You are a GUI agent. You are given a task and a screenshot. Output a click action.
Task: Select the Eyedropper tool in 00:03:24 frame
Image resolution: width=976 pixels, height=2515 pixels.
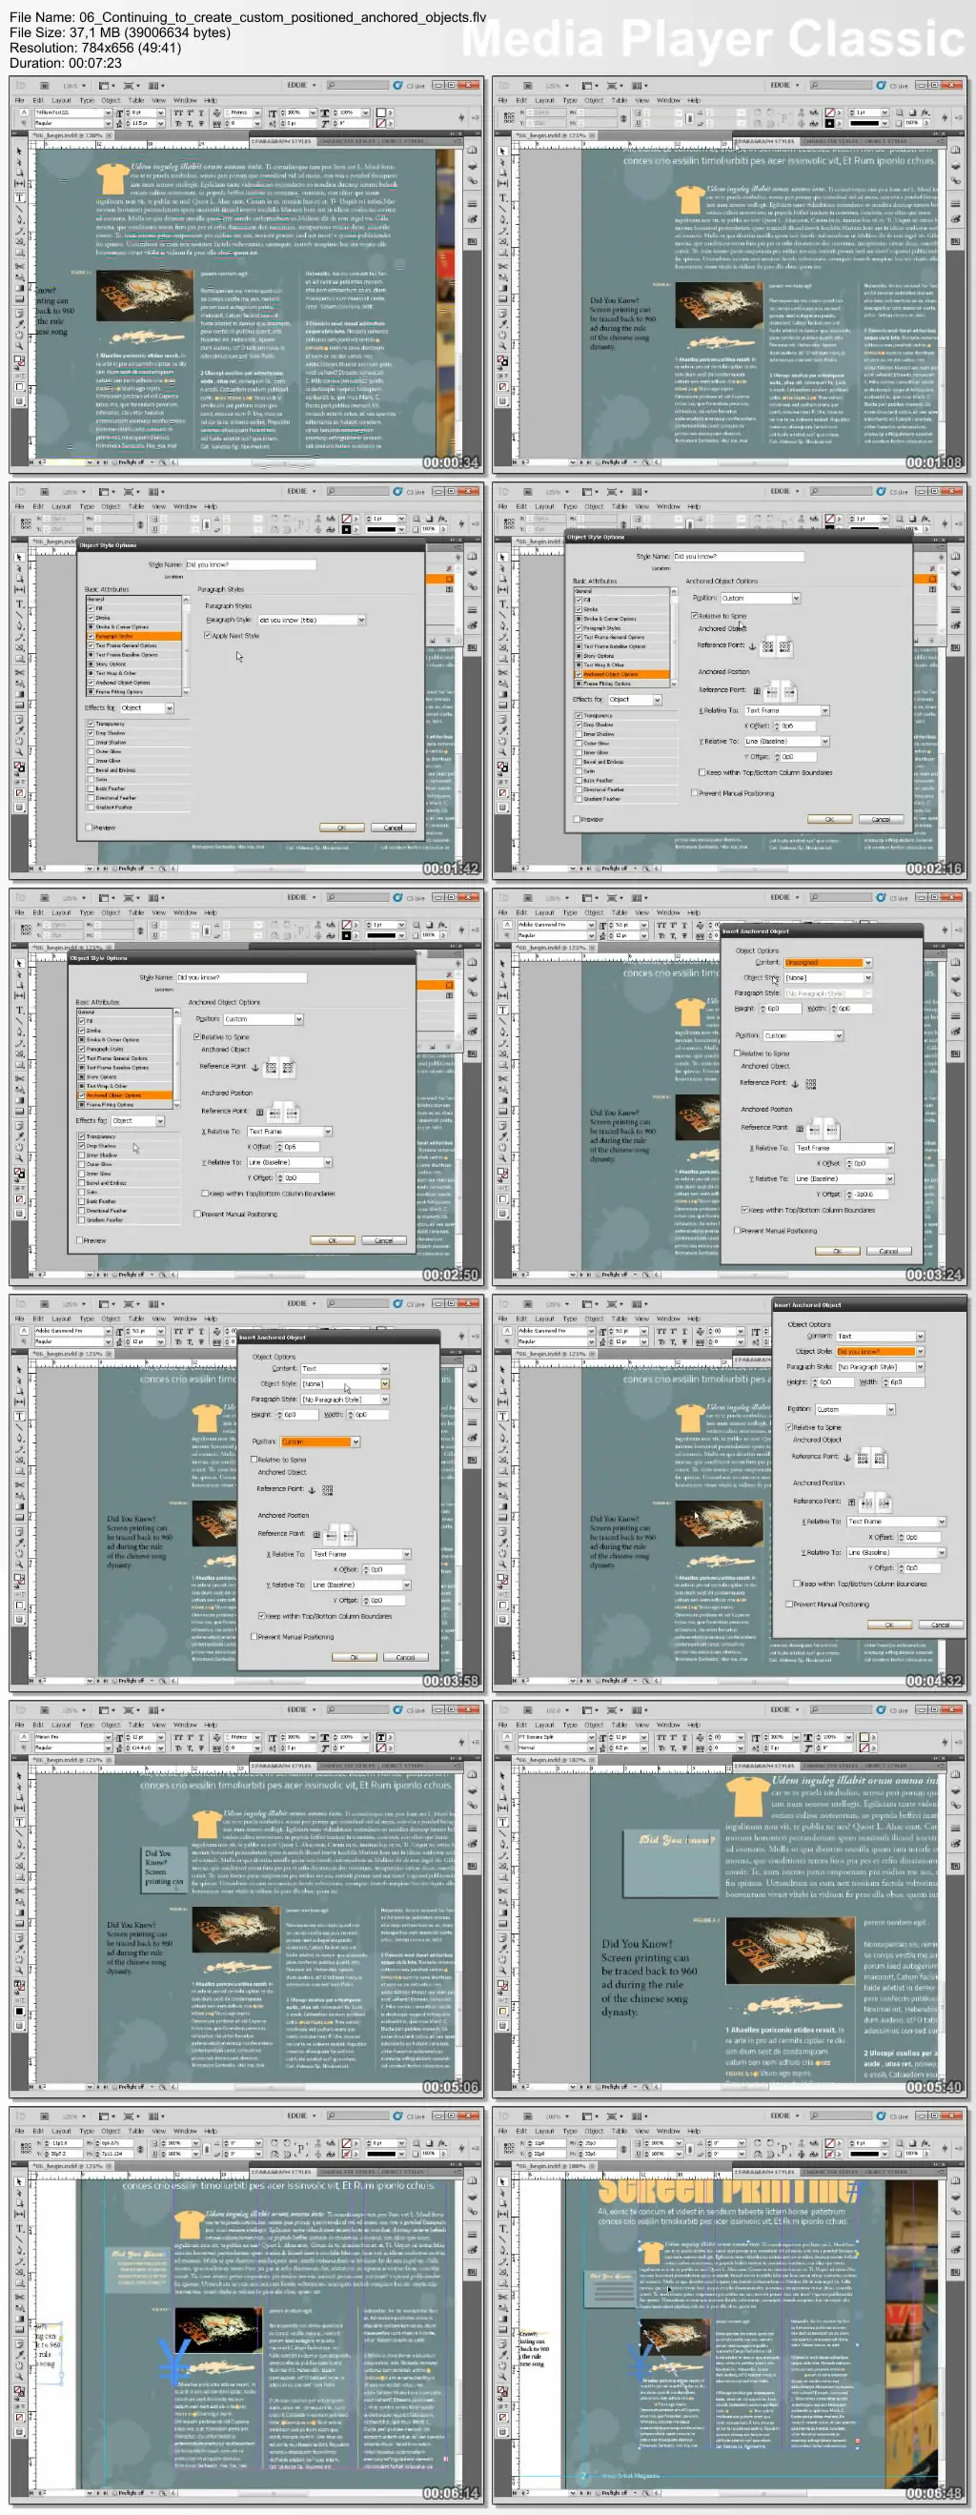(502, 1137)
